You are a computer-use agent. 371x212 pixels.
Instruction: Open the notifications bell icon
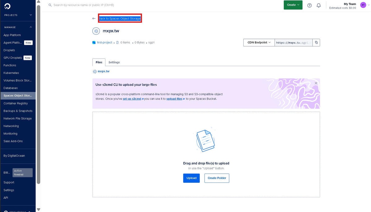319,5
